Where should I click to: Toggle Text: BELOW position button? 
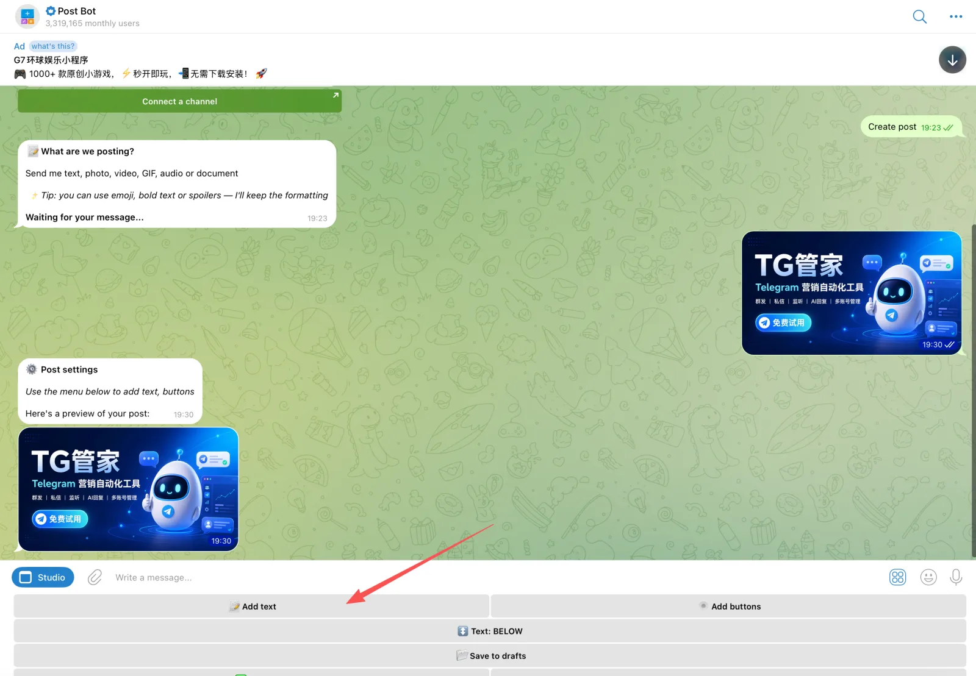[490, 631]
